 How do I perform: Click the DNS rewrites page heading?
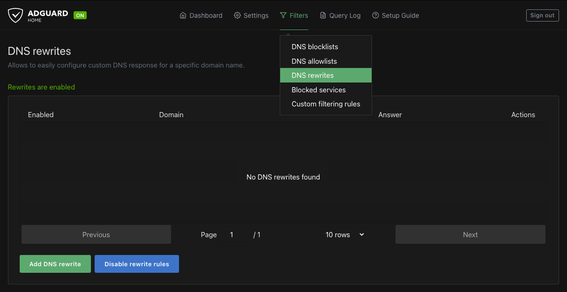coord(39,51)
